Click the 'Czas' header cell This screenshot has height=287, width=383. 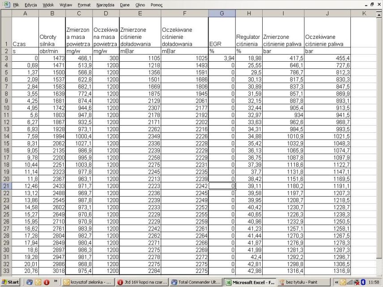click(x=25, y=32)
